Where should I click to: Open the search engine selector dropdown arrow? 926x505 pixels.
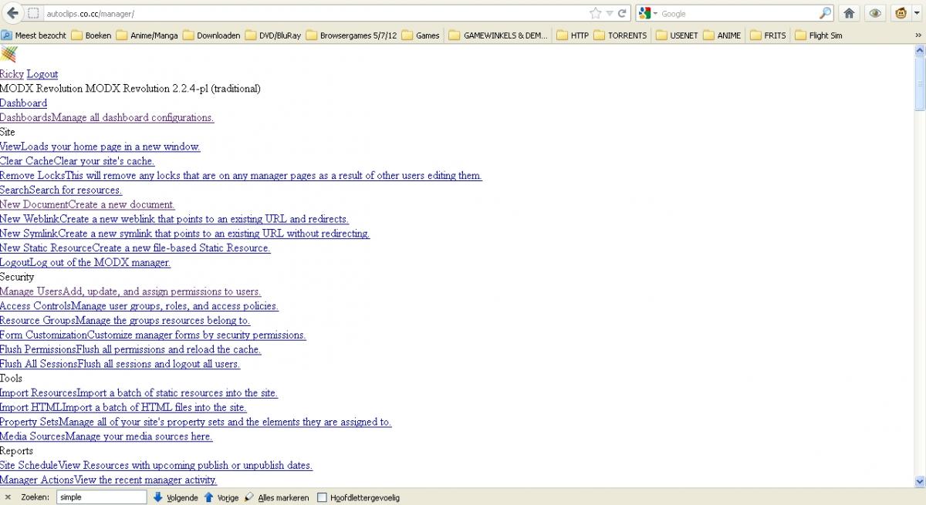[x=655, y=14]
